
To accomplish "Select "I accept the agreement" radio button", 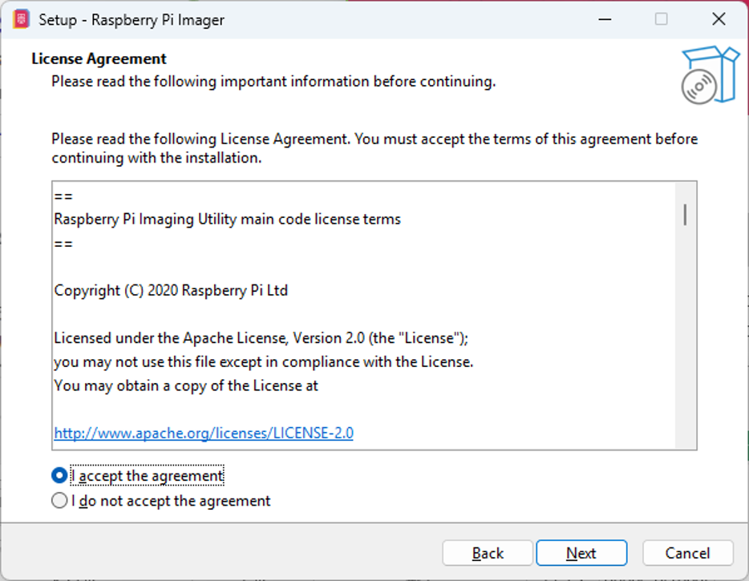I will (59, 475).
